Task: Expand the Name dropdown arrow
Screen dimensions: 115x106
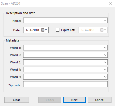Action: tap(105, 20)
